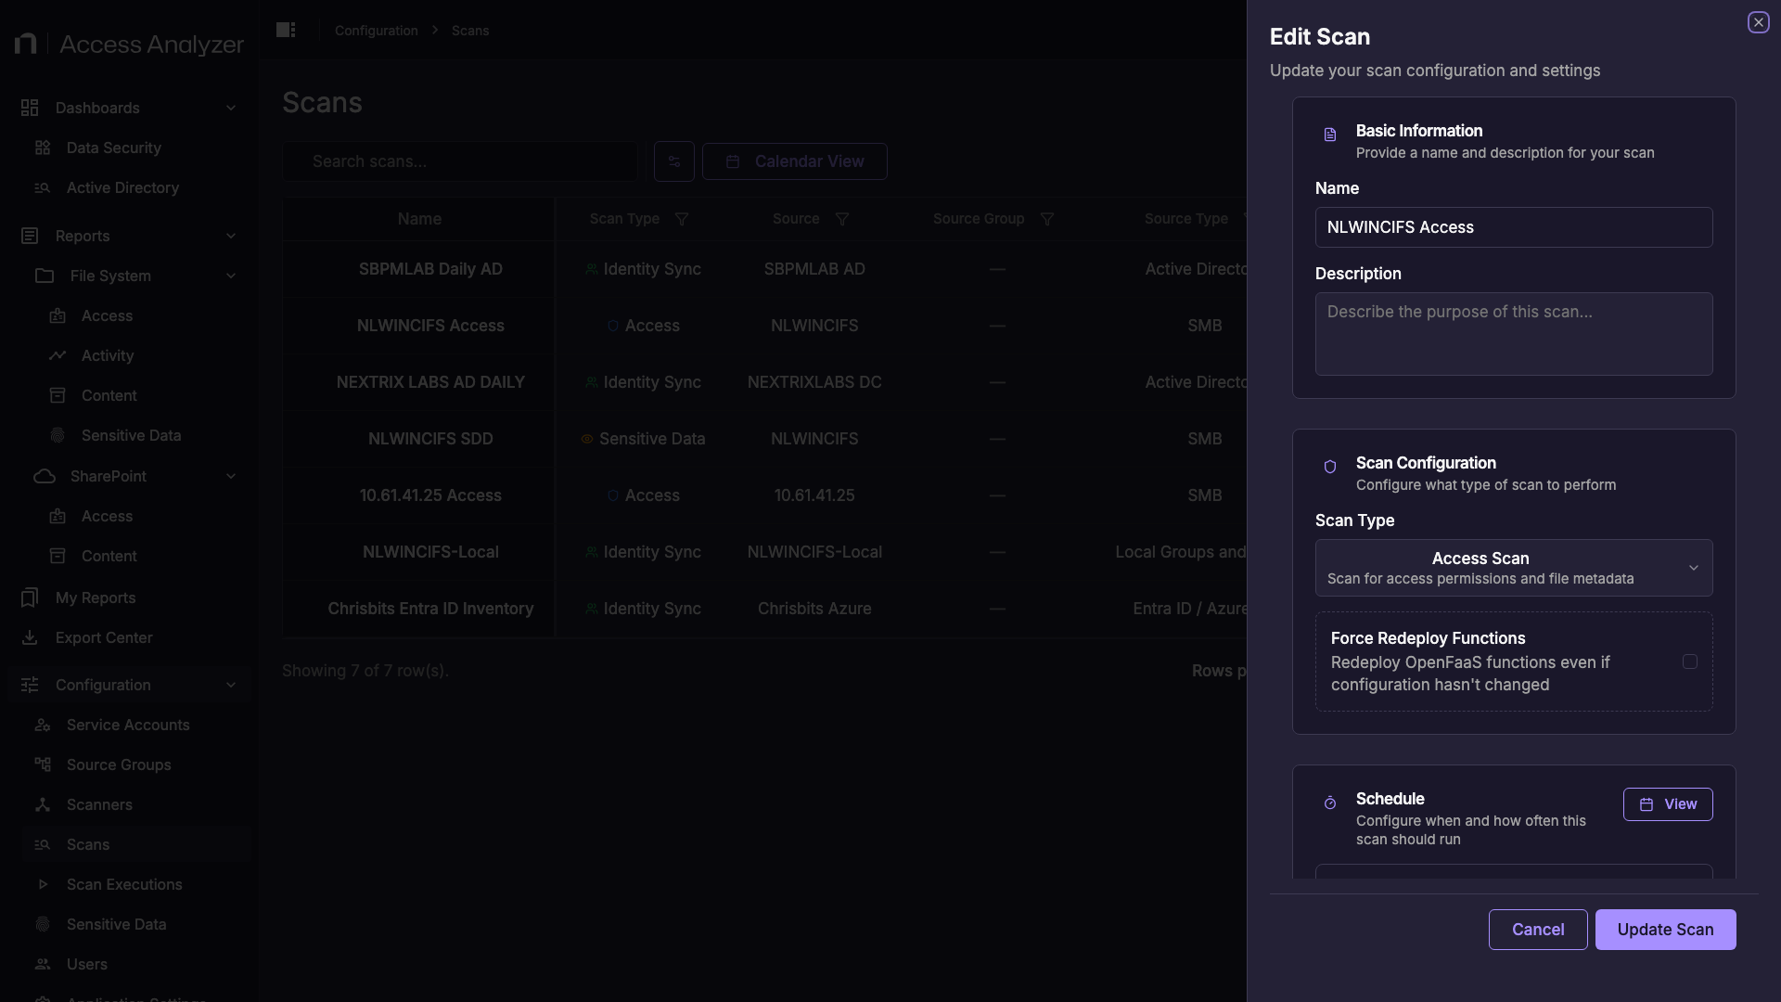Enable the Force Redeploy Functions checkbox
The height and width of the screenshot is (1002, 1781).
(x=1690, y=662)
